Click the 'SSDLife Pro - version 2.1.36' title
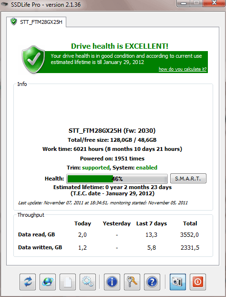The height and width of the screenshot is (297, 226). (x=46, y=4)
